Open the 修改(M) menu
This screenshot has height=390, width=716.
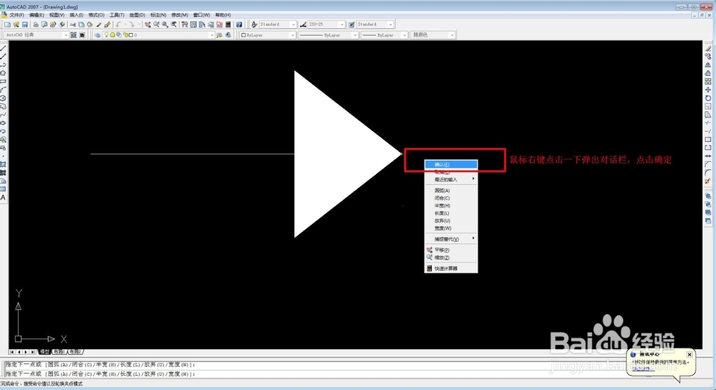180,15
